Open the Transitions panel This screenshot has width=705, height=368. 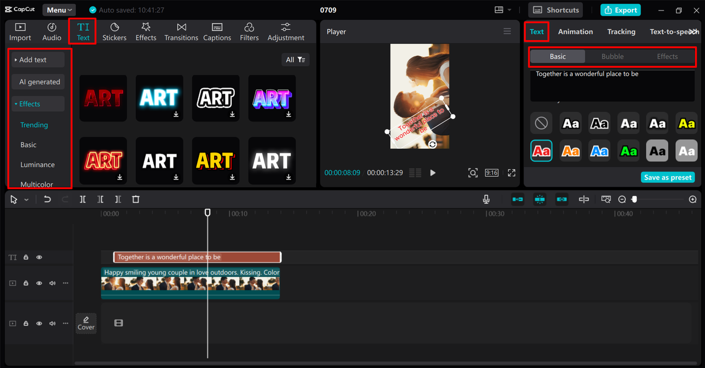181,31
